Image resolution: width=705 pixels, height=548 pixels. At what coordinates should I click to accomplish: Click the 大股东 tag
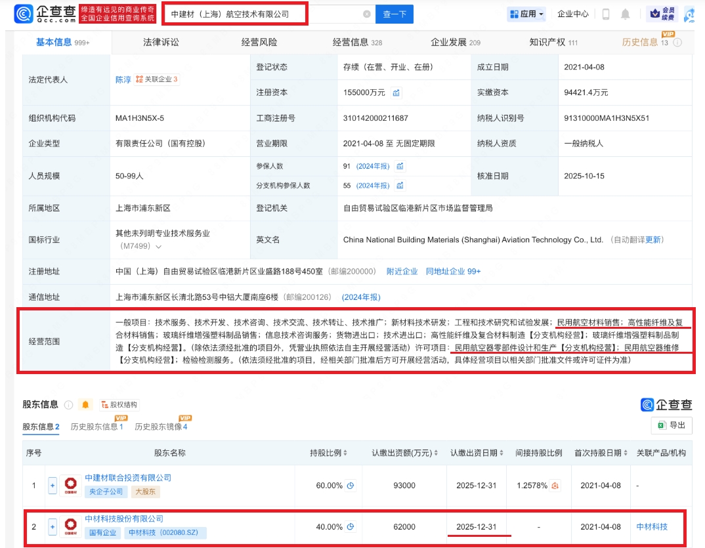tap(146, 492)
